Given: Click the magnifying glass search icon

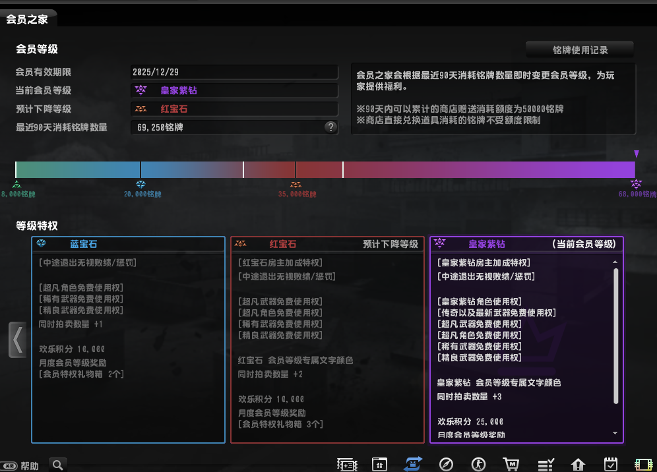Looking at the screenshot, I should pos(58,465).
